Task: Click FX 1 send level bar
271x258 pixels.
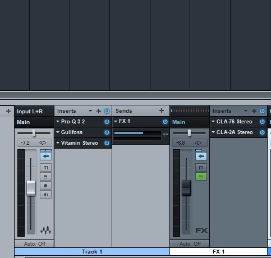Action: [137, 133]
